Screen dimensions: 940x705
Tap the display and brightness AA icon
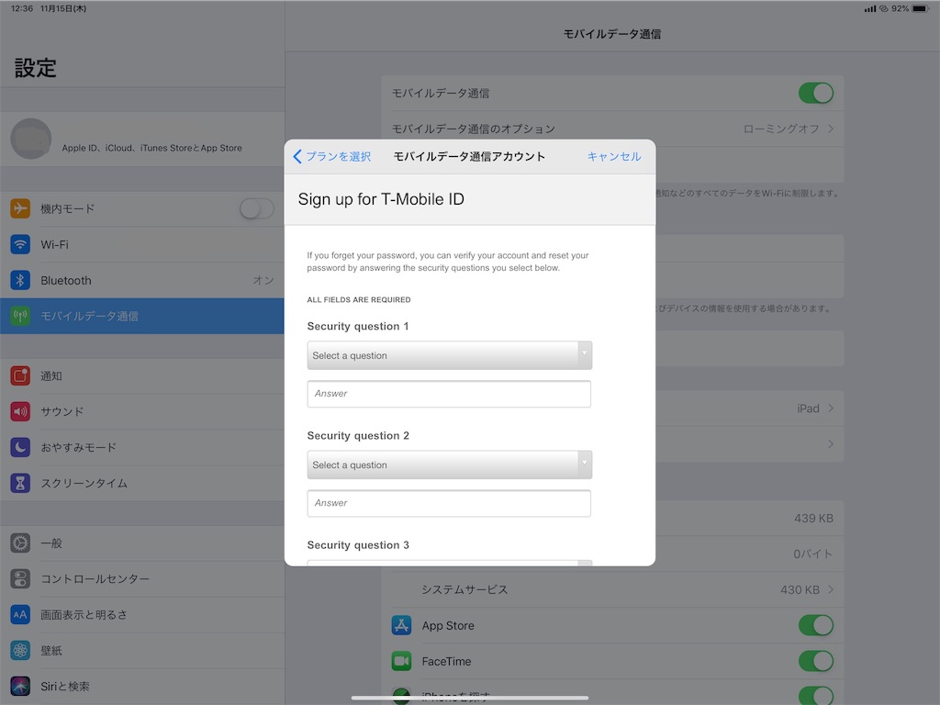point(20,614)
